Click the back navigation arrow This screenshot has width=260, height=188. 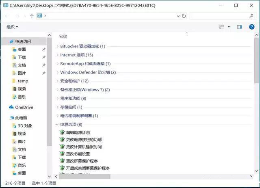[7, 16]
